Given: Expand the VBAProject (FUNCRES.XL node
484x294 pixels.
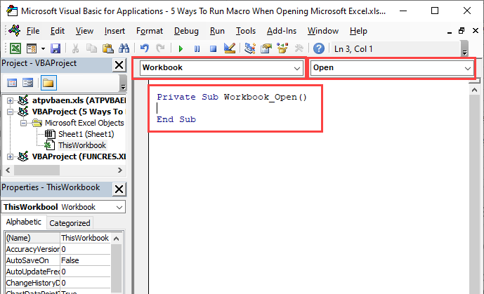Looking at the screenshot, I should pyautogui.click(x=10, y=156).
